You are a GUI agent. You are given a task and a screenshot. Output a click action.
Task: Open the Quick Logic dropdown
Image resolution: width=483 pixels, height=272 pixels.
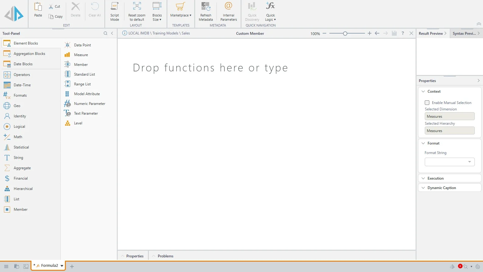click(270, 12)
